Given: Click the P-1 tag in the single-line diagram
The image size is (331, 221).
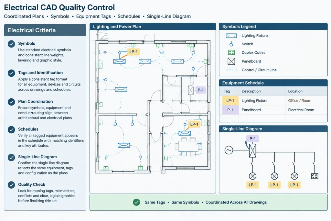Looking at the screenshot, I should pos(252,138).
